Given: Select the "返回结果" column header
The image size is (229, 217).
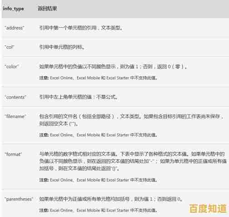Looking at the screenshot, I should click(47, 9).
